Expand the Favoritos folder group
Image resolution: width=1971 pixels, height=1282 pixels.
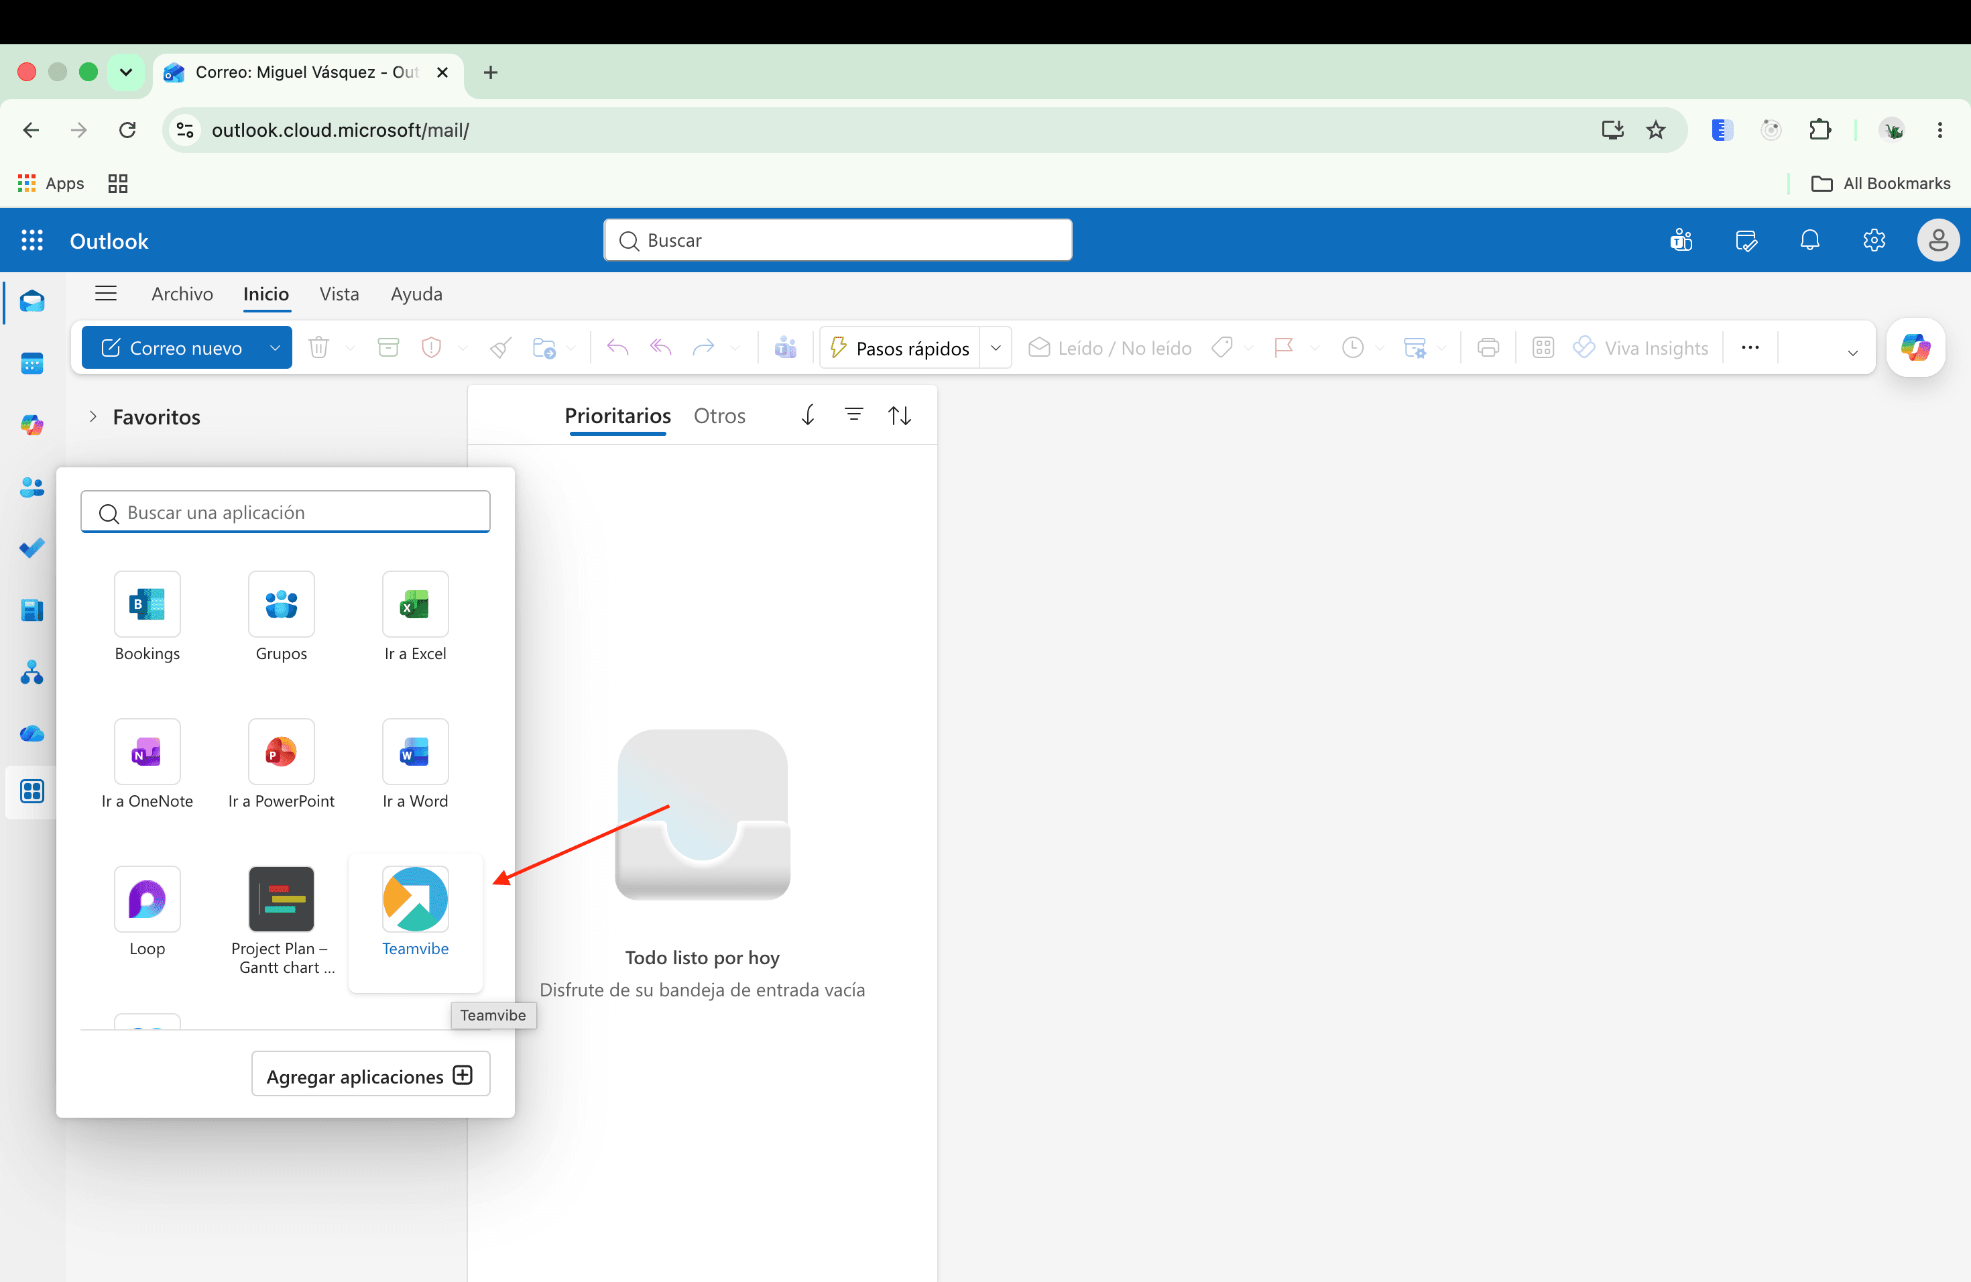[x=93, y=416]
